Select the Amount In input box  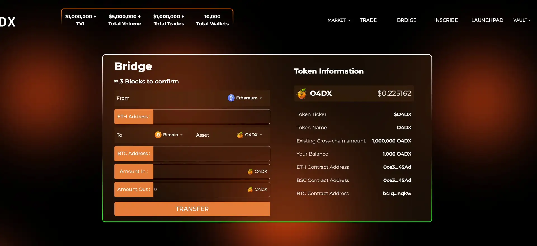[x=199, y=171]
